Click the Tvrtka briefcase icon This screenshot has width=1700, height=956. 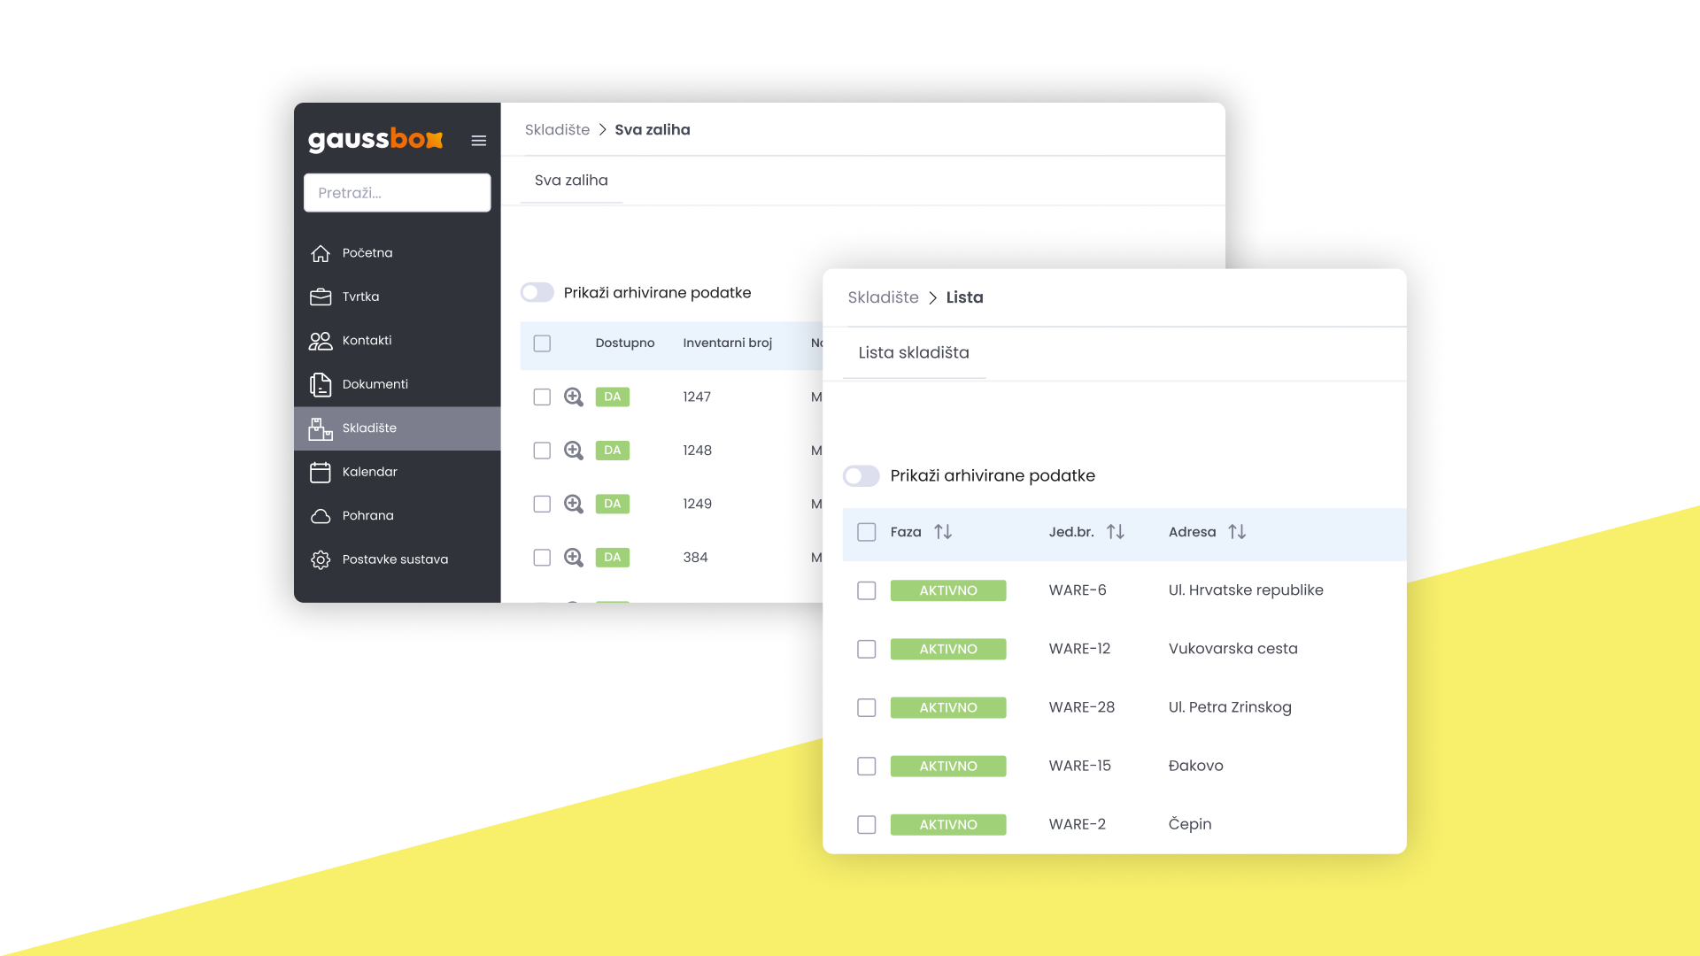point(321,297)
